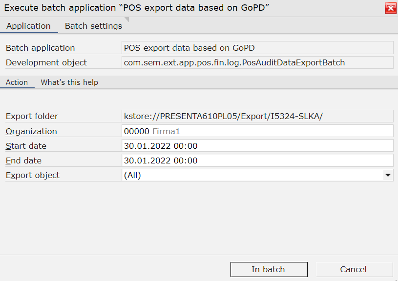Click the Organization label
This screenshot has width=398, height=281.
point(31,131)
